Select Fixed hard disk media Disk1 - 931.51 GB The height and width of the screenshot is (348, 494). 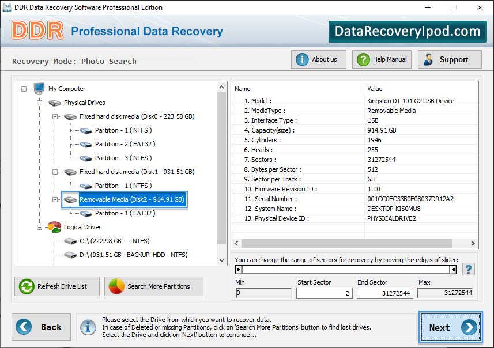click(137, 172)
